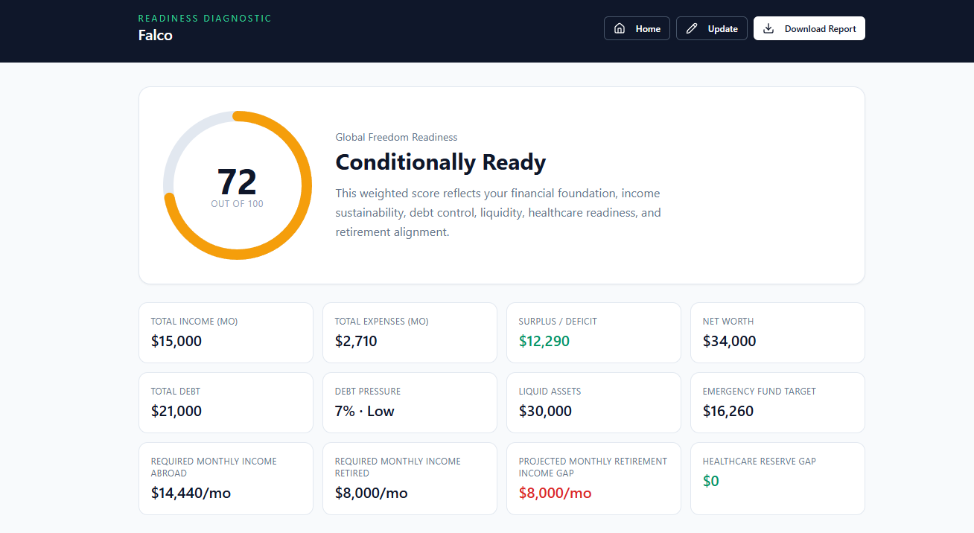The width and height of the screenshot is (974, 533).
Task: Select the Debt Pressure value 7% · Low
Action: click(x=365, y=412)
